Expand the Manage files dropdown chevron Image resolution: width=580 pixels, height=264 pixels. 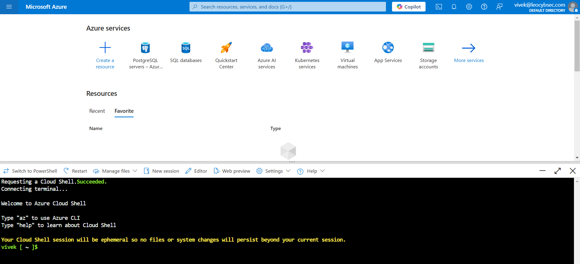[x=135, y=171]
